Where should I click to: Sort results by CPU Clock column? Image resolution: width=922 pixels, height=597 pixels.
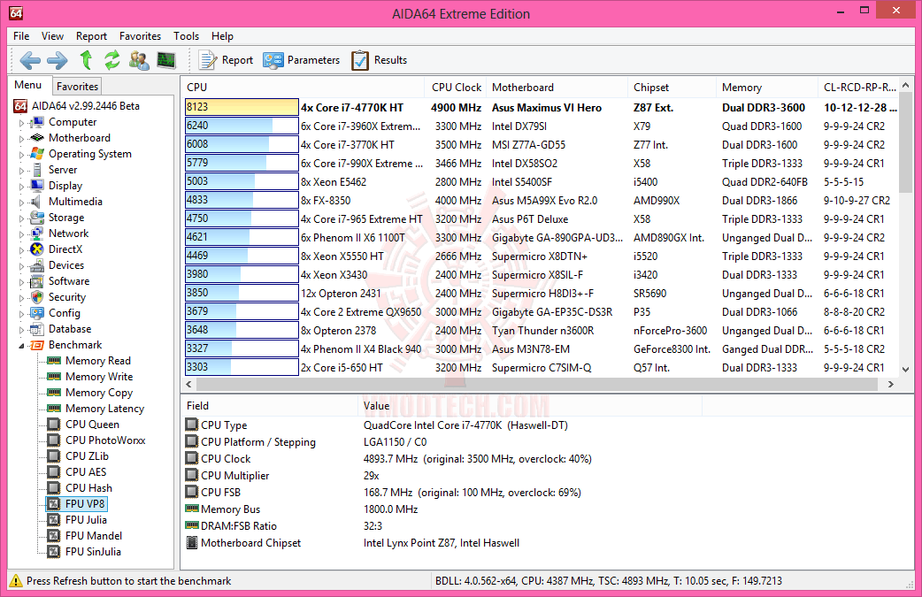point(457,87)
